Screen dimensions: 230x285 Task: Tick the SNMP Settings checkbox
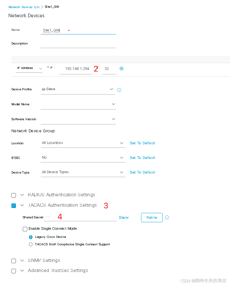14,261
